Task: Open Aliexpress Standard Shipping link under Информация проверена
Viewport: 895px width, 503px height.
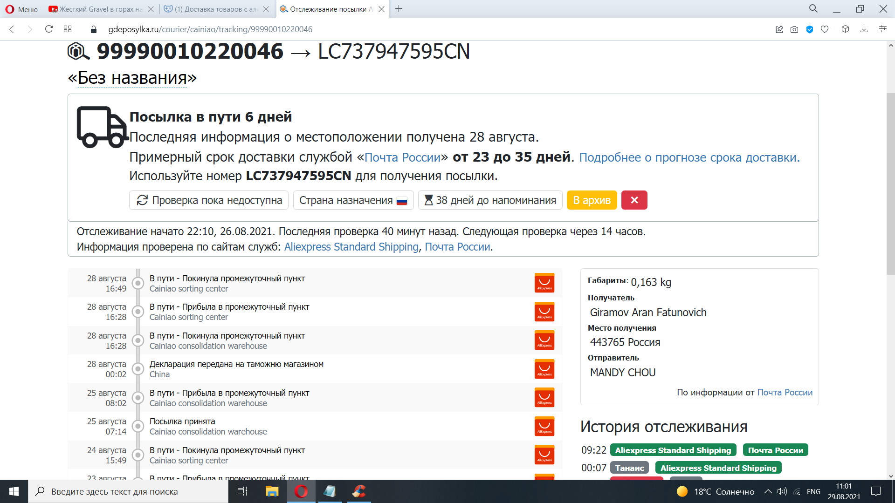Action: point(351,247)
